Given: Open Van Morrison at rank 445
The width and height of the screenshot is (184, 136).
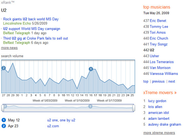Looking at the screenshot, I should pyautogui.click(x=160, y=68).
